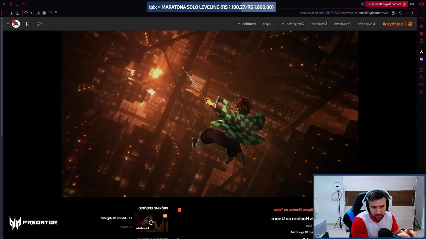This screenshot has width=426, height=239.
Task: Open the Populares menu item
Action: [342, 24]
